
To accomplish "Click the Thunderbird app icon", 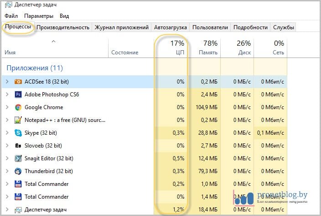I will coord(18,171).
